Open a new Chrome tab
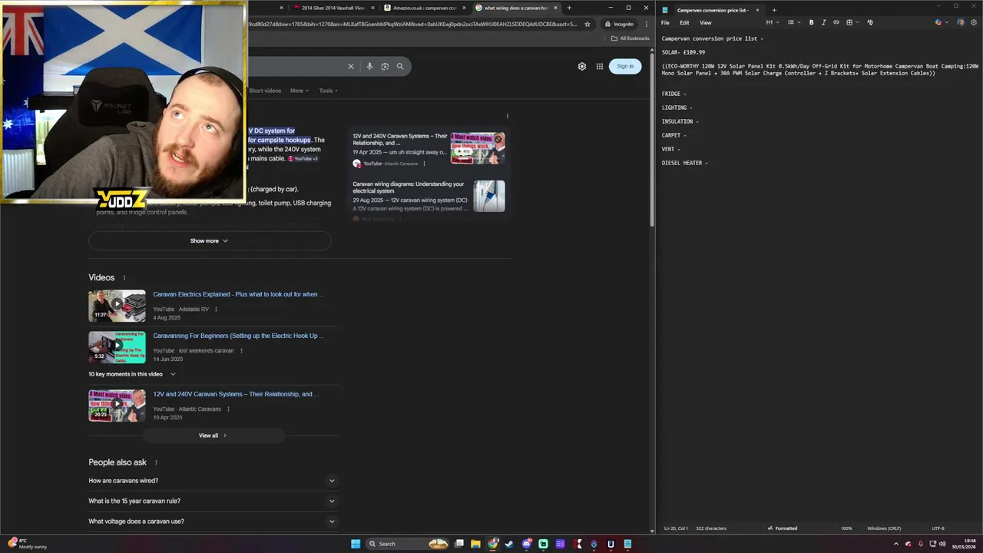983x553 pixels. [x=569, y=8]
